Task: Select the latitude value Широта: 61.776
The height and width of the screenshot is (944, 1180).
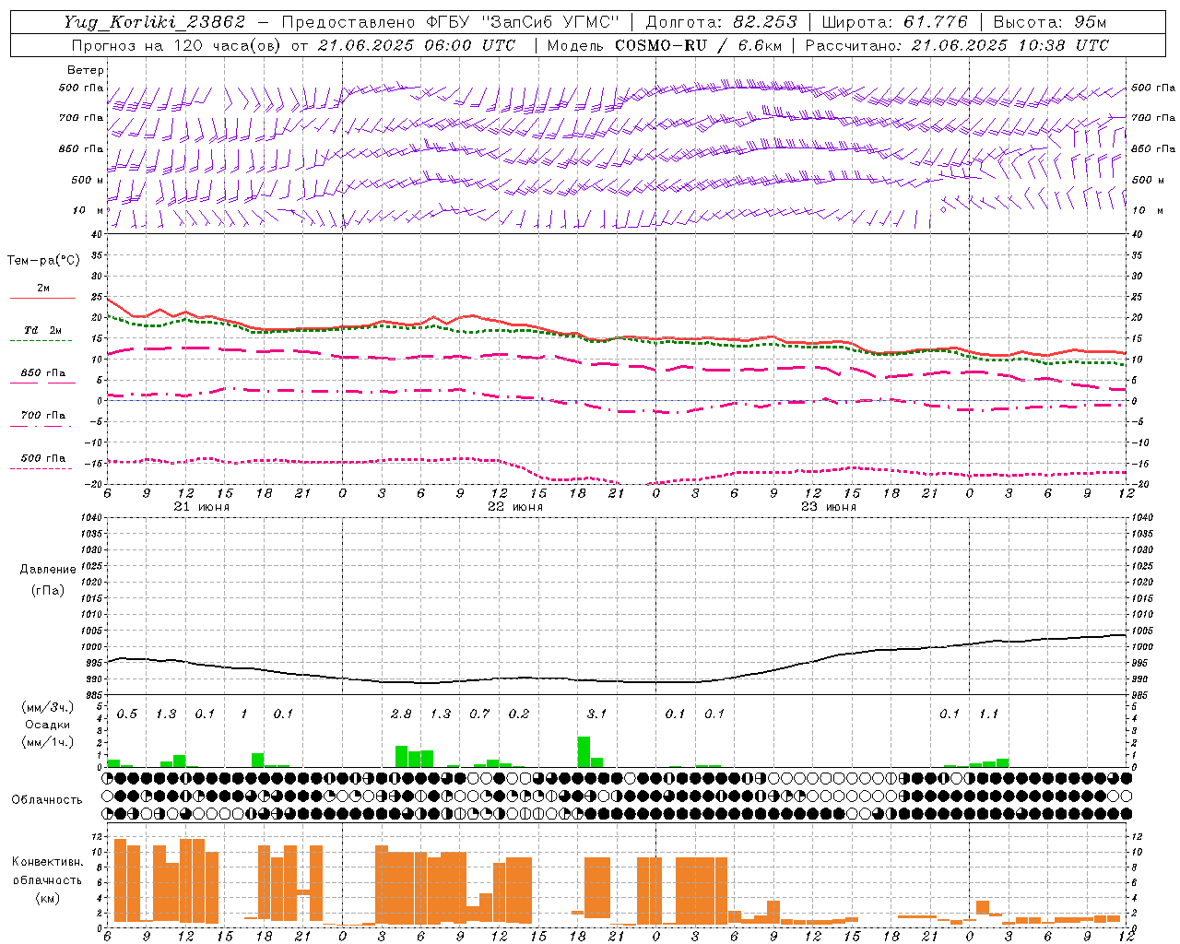Action: click(894, 22)
